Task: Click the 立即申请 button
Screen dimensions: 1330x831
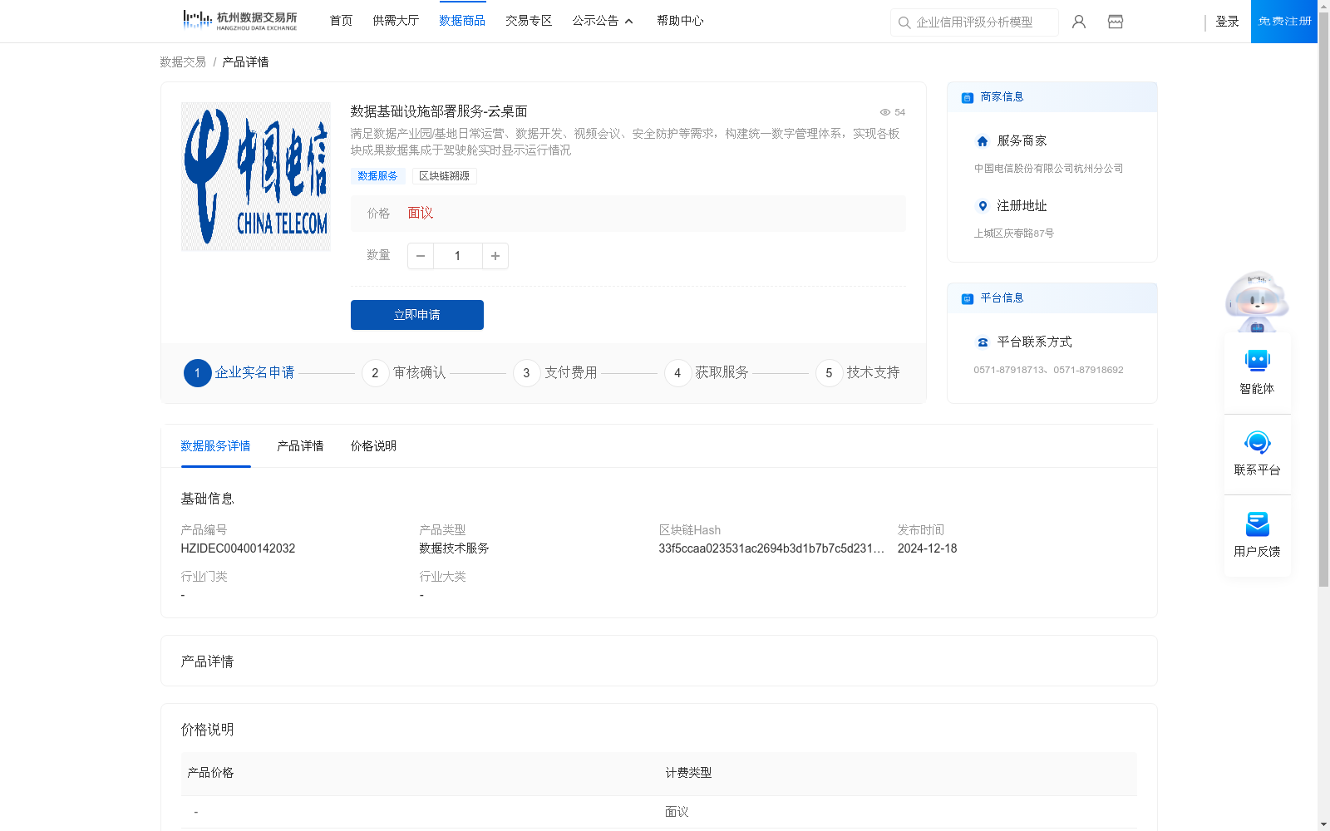Action: (417, 315)
